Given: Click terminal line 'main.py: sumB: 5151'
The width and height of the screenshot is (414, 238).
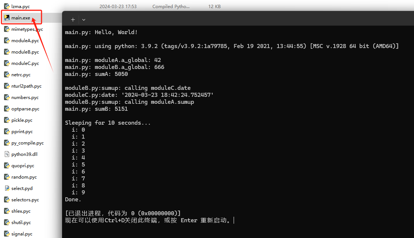Looking at the screenshot, I should (x=96, y=109).
